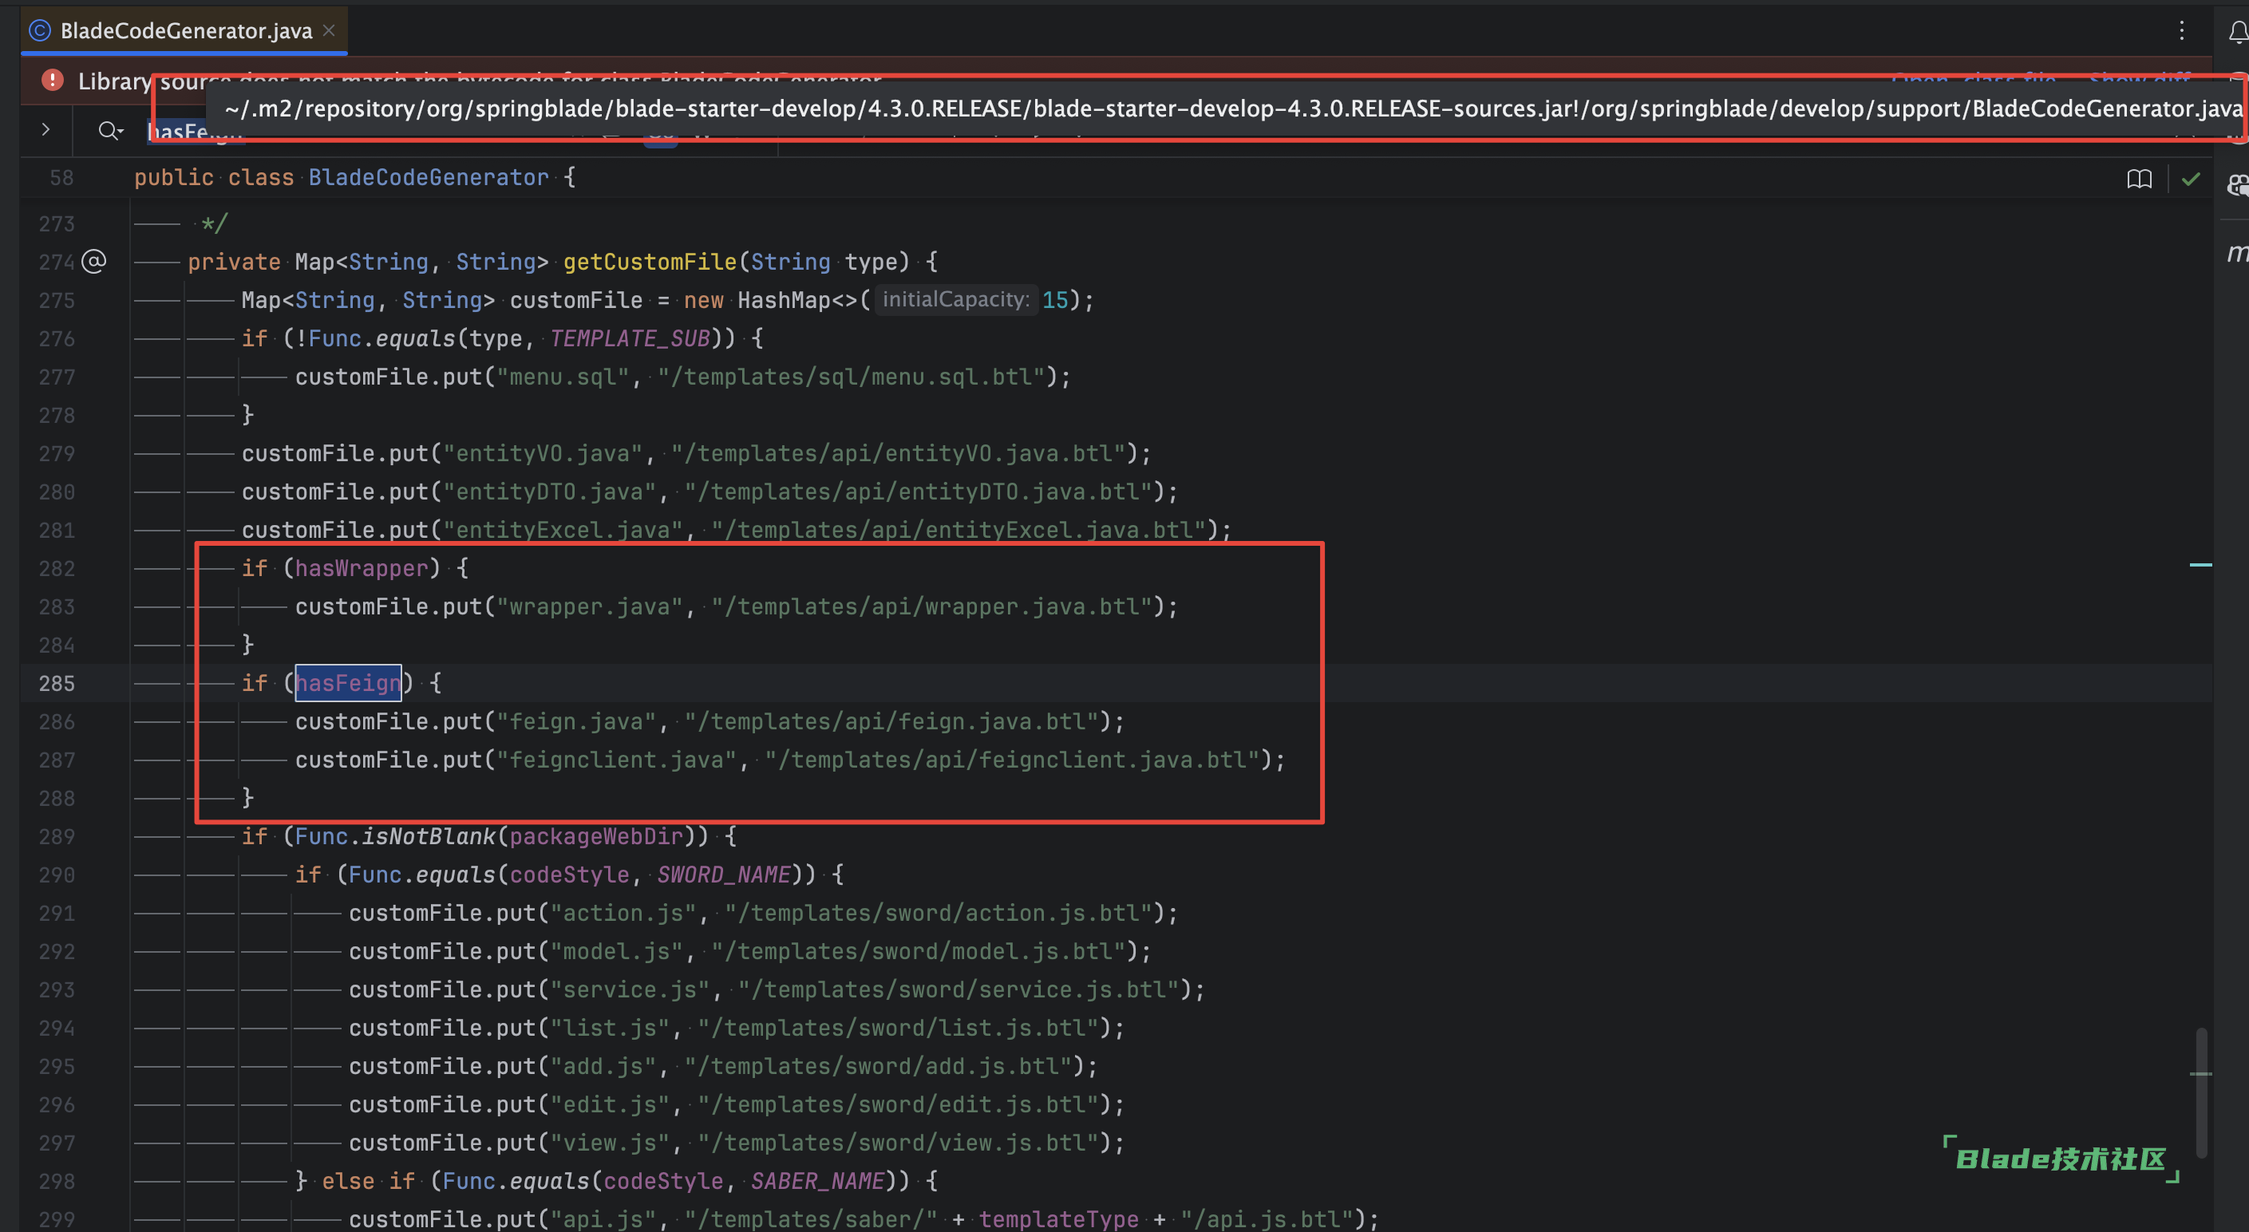Viewport: 2249px width, 1232px height.
Task: Toggle Reader Mode book icon
Action: [2139, 179]
